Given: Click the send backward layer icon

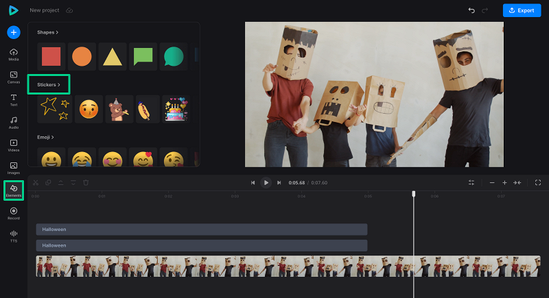Looking at the screenshot, I should (x=73, y=183).
